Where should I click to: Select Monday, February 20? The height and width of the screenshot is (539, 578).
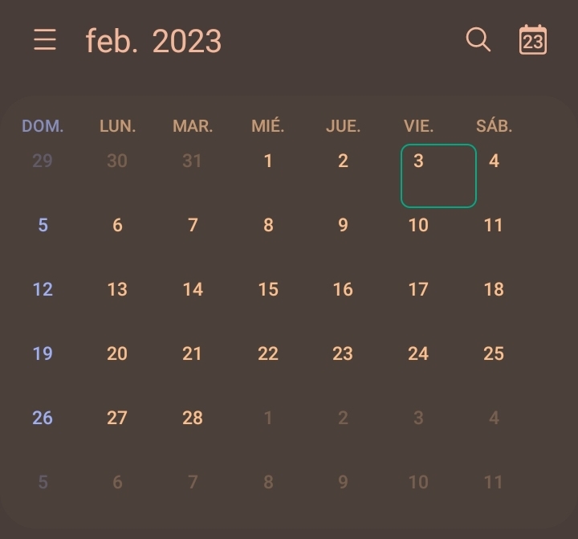coord(117,353)
